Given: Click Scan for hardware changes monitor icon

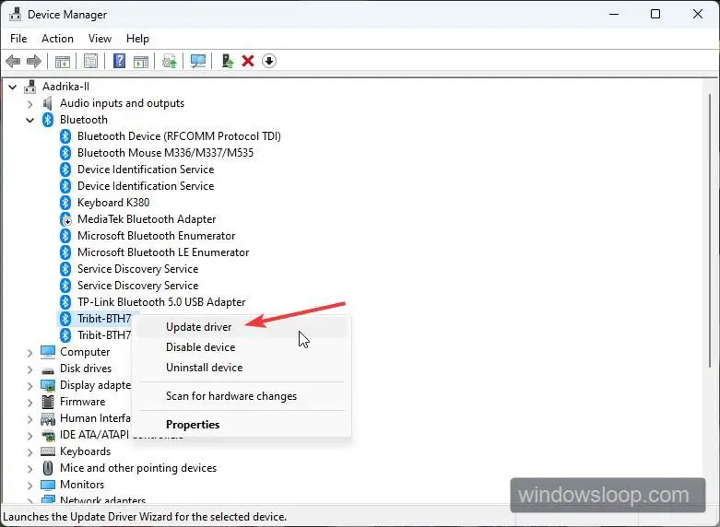Looking at the screenshot, I should 198,61.
